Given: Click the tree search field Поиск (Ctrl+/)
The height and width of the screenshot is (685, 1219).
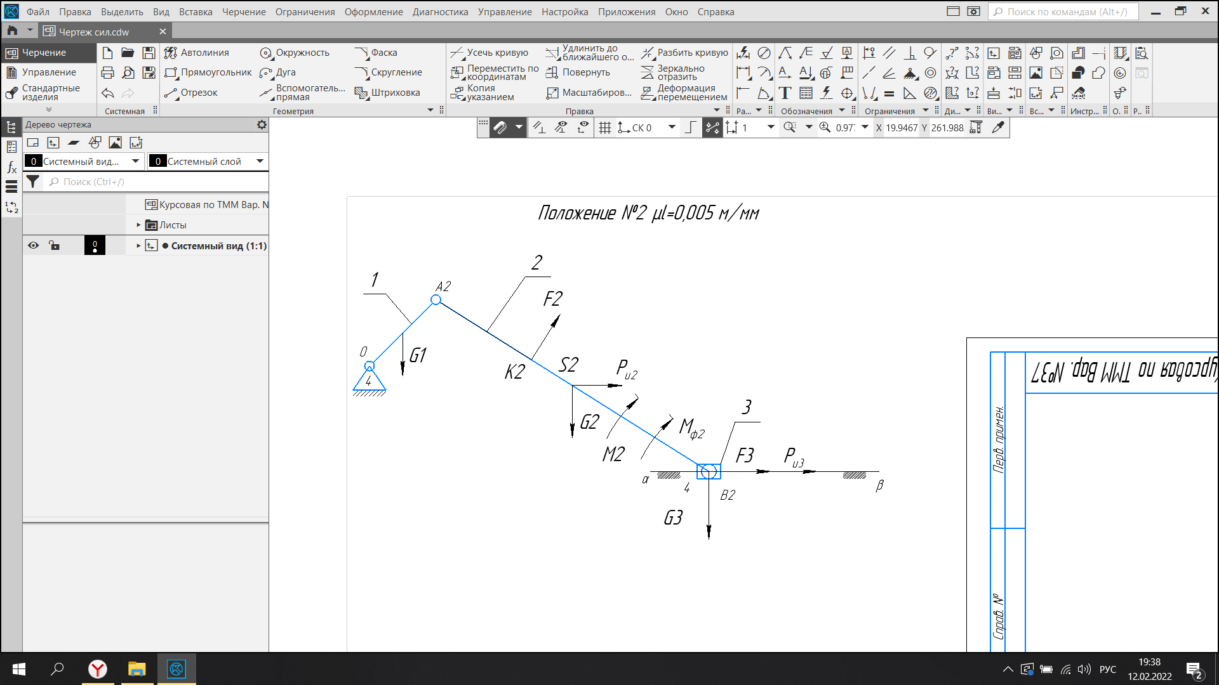Looking at the screenshot, I should [156, 182].
